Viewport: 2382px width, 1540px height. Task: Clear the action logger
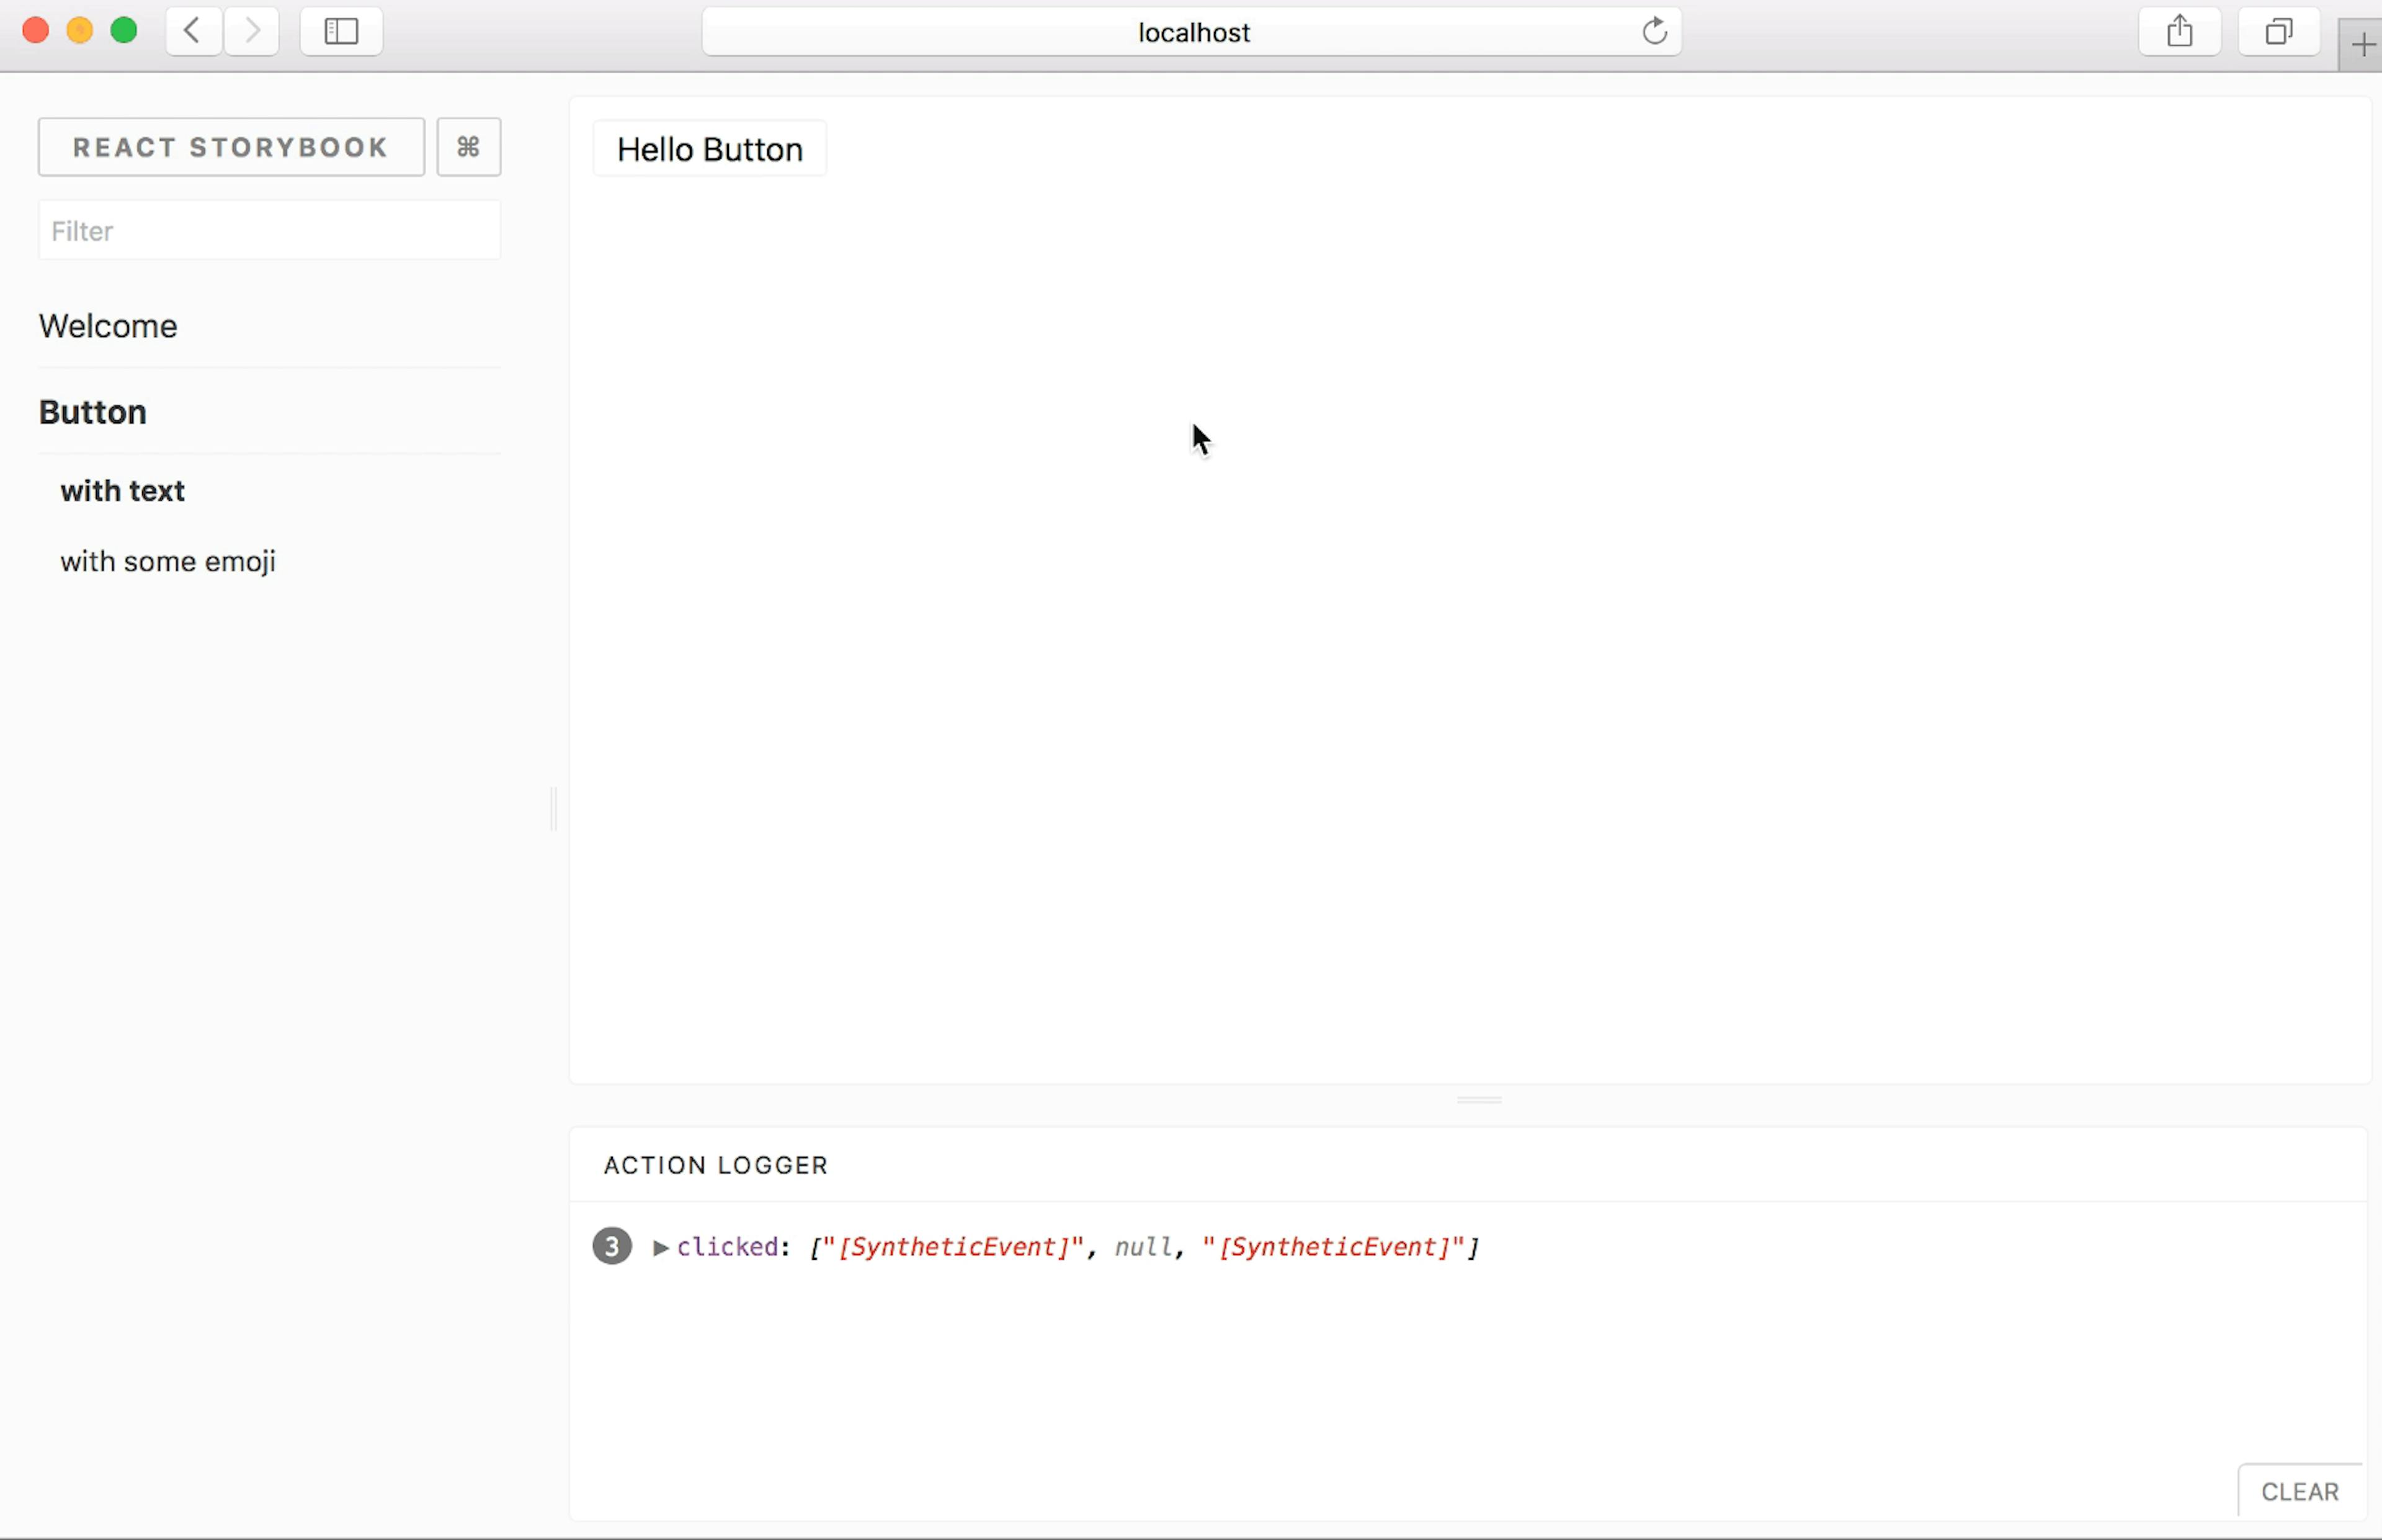click(x=2299, y=1491)
